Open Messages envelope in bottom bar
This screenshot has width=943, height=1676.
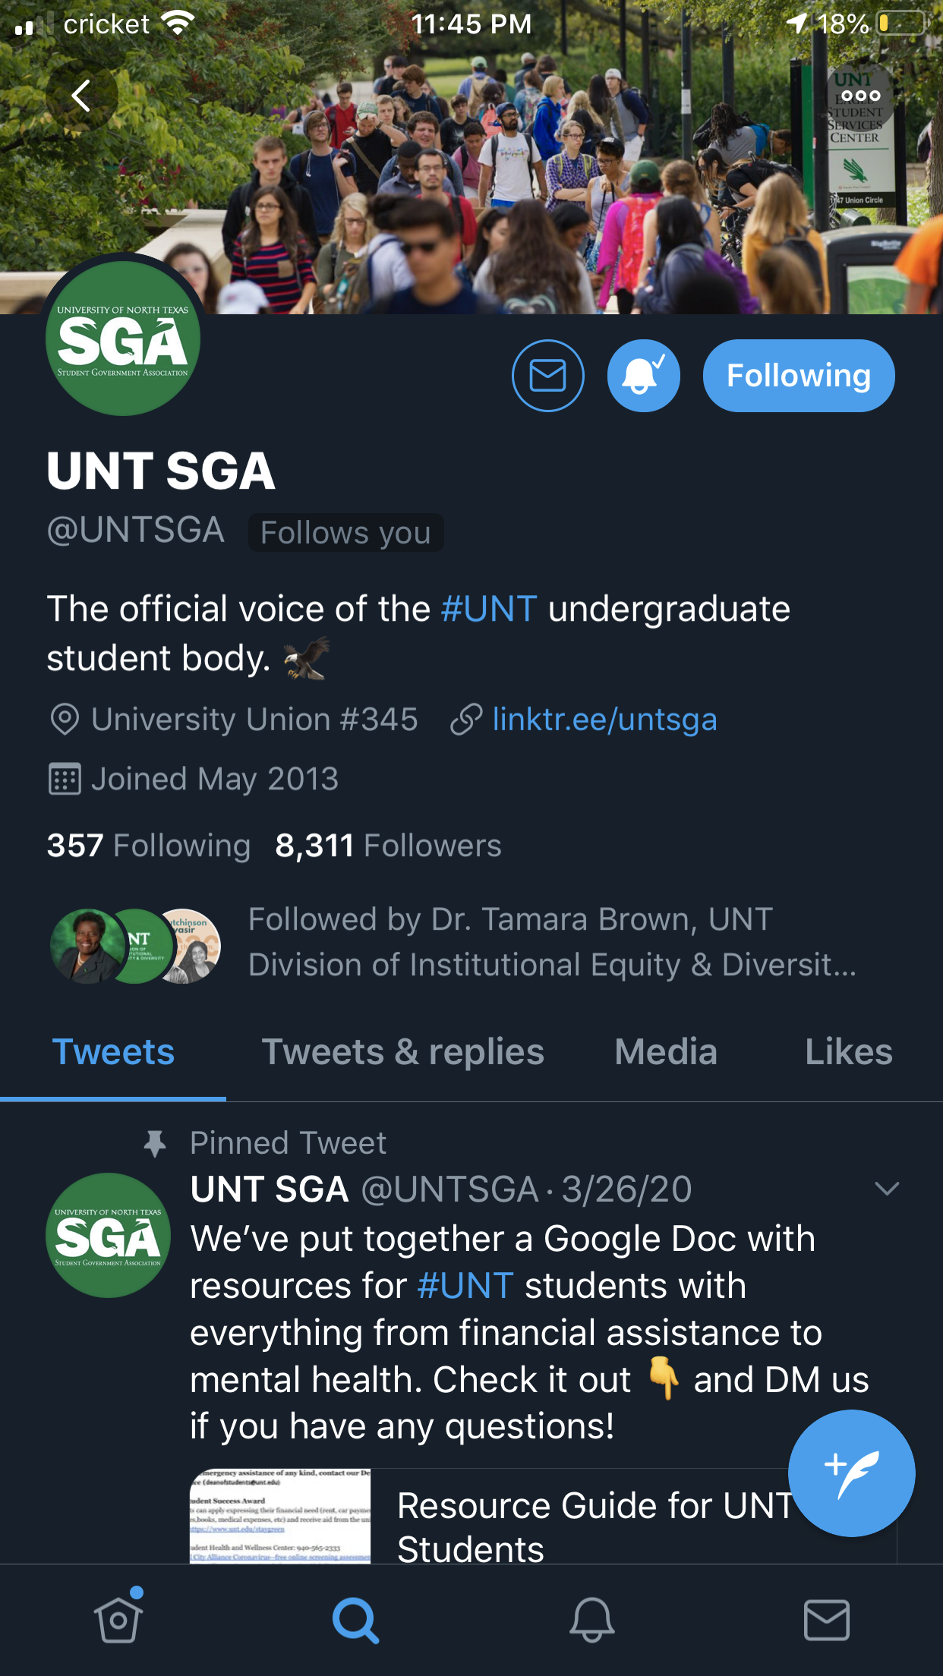click(x=826, y=1620)
